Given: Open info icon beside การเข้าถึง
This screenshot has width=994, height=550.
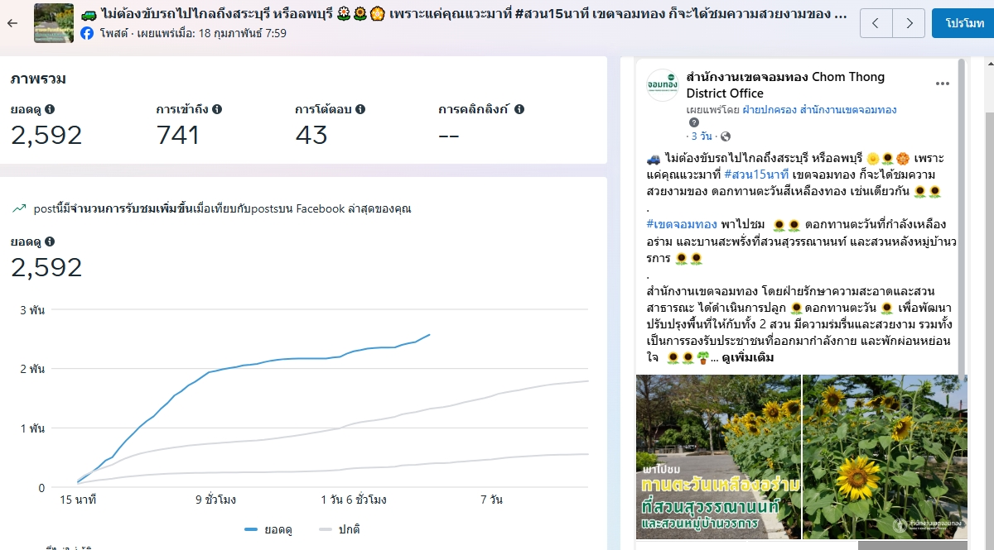Looking at the screenshot, I should pos(217,109).
